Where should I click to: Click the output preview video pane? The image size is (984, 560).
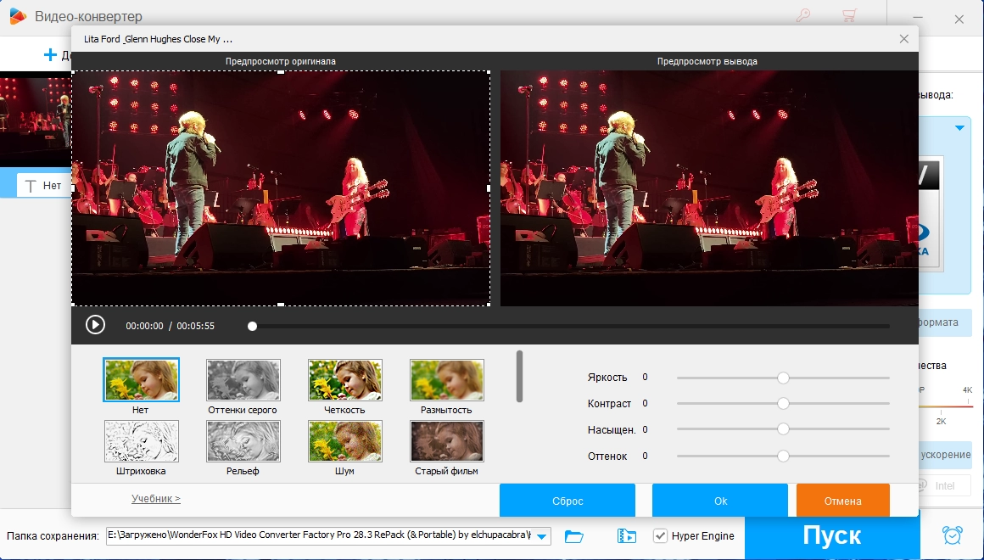coord(709,188)
